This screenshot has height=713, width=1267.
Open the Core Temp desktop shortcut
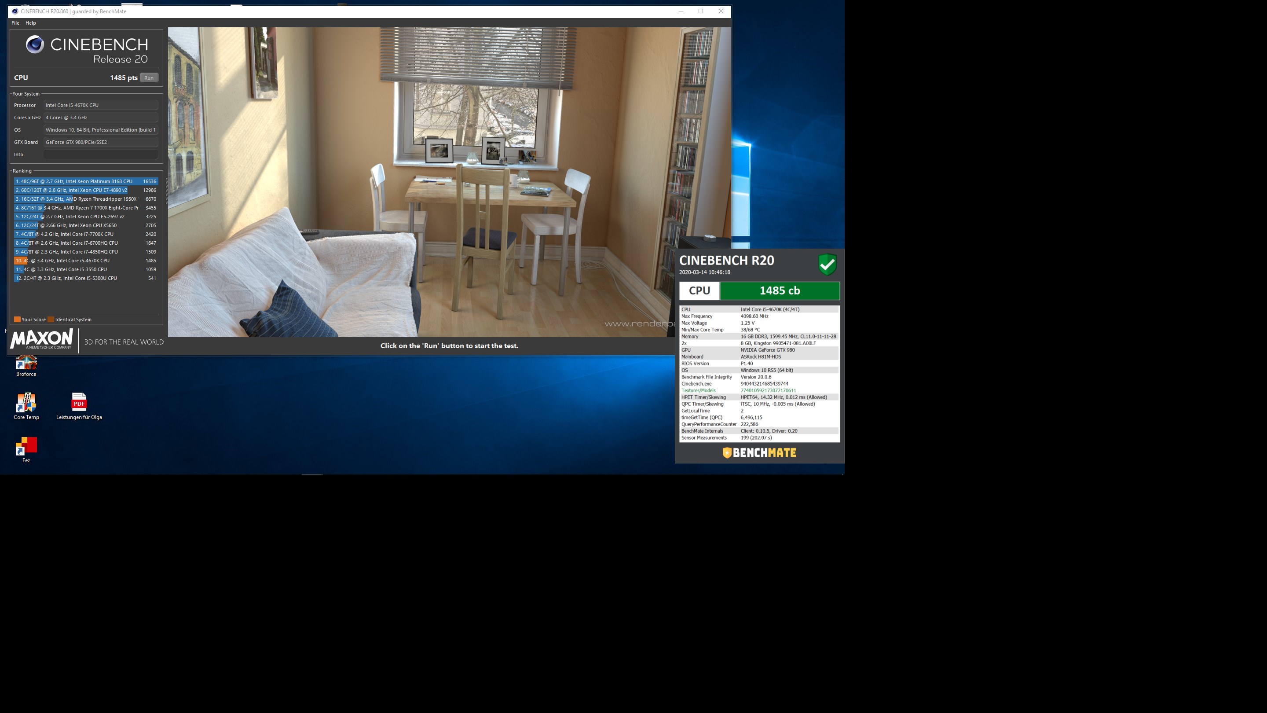pos(26,406)
